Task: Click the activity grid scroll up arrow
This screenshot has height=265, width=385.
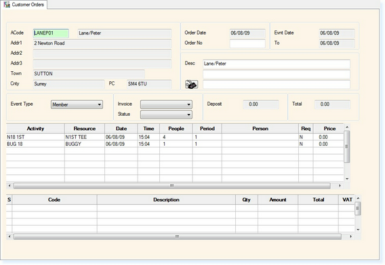Action: click(347, 127)
